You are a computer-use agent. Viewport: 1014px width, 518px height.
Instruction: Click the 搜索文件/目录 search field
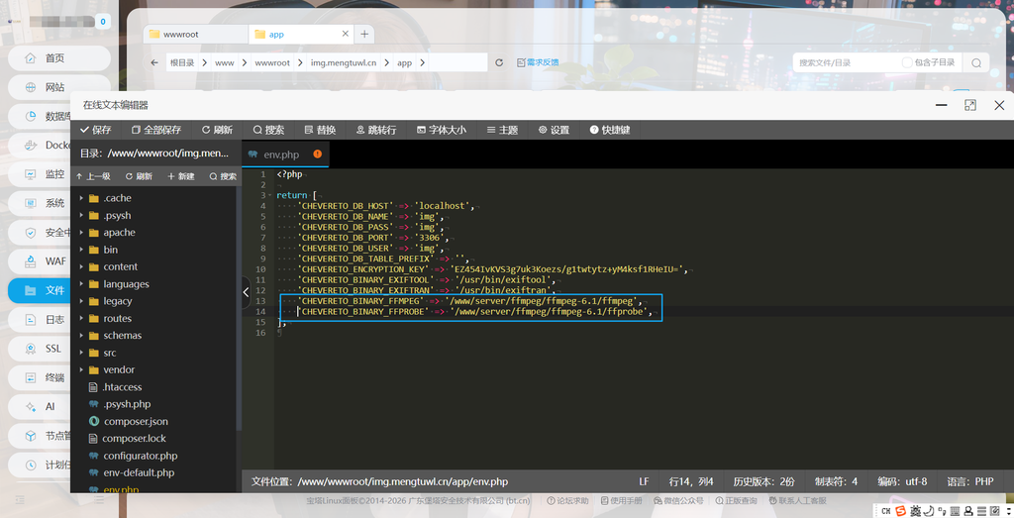pyautogui.click(x=848, y=62)
